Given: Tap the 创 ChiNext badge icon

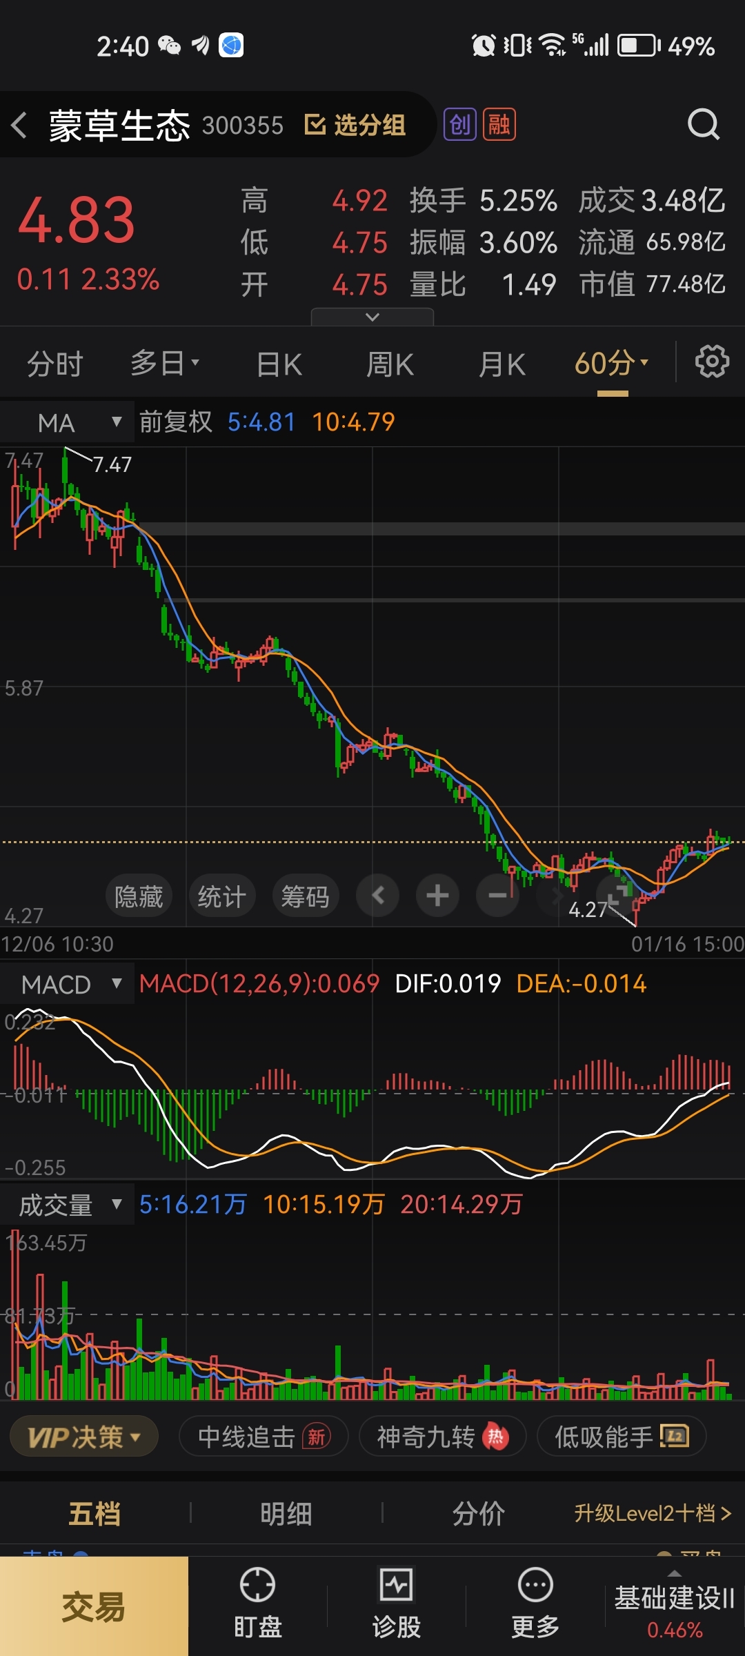Looking at the screenshot, I should [x=459, y=125].
